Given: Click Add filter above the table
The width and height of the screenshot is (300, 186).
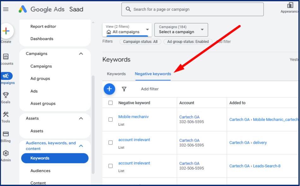Looking at the screenshot, I should point(150,89).
